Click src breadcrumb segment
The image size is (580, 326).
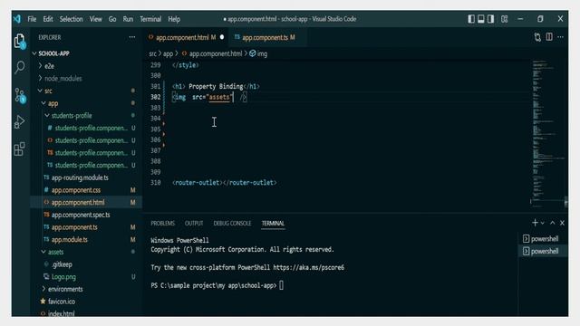click(152, 54)
